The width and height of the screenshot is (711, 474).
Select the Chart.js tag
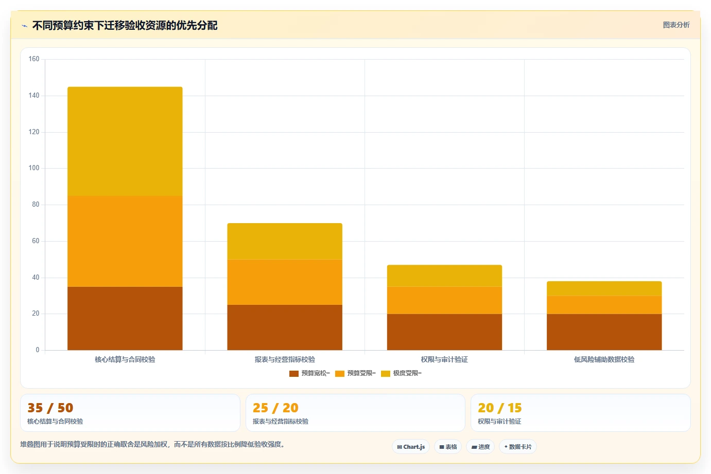click(x=411, y=447)
